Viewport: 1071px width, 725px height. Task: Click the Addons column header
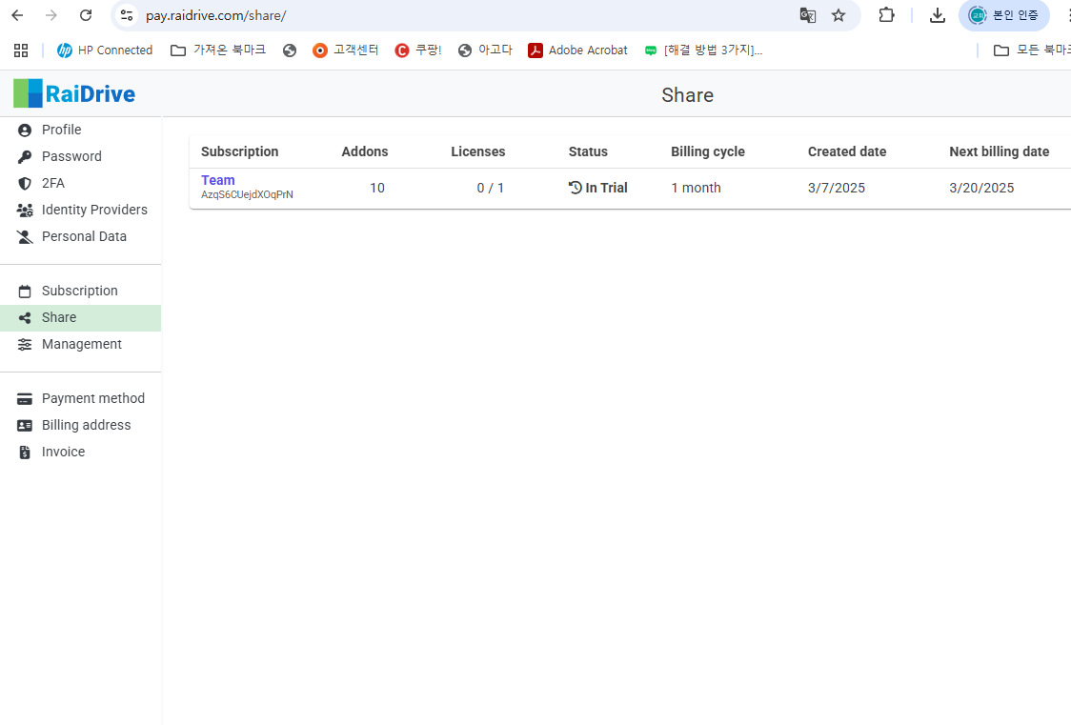click(365, 151)
